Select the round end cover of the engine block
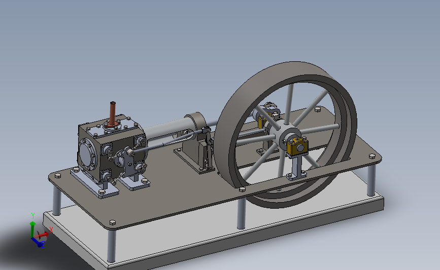The height and width of the screenshot is (270, 440). 86,155
